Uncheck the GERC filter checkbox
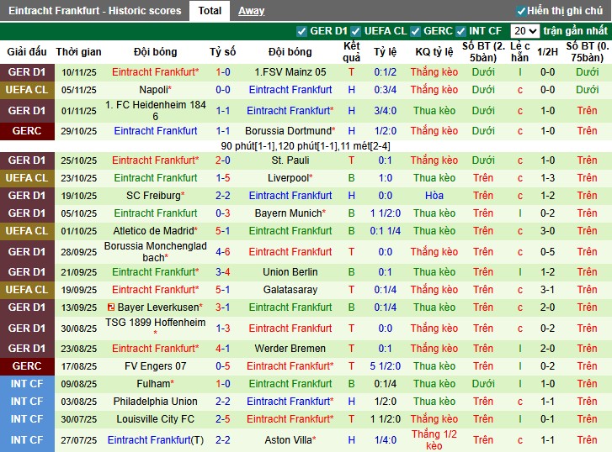Viewport: 612px width, 452px height. pos(415,31)
